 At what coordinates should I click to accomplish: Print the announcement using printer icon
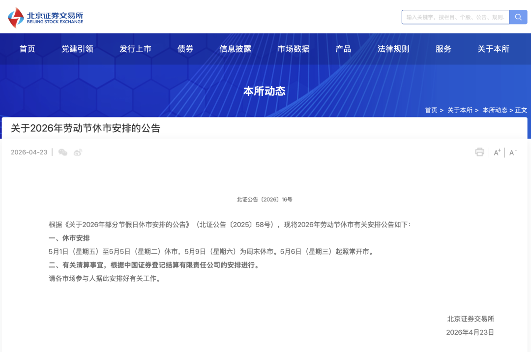coord(479,152)
